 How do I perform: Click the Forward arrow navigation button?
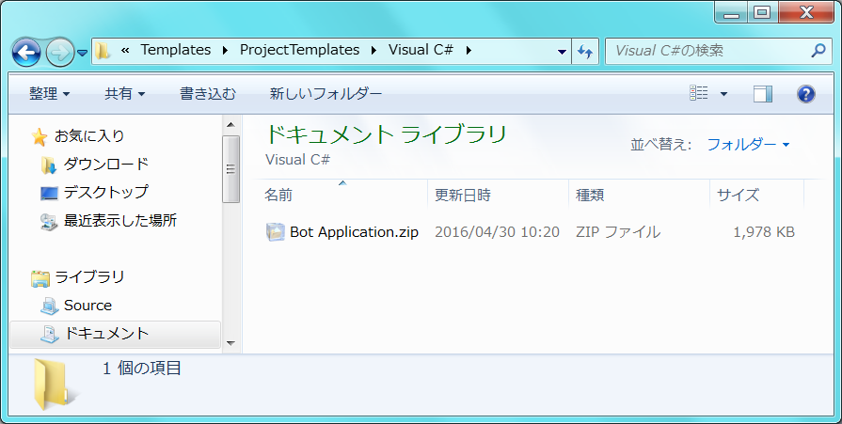click(x=59, y=53)
